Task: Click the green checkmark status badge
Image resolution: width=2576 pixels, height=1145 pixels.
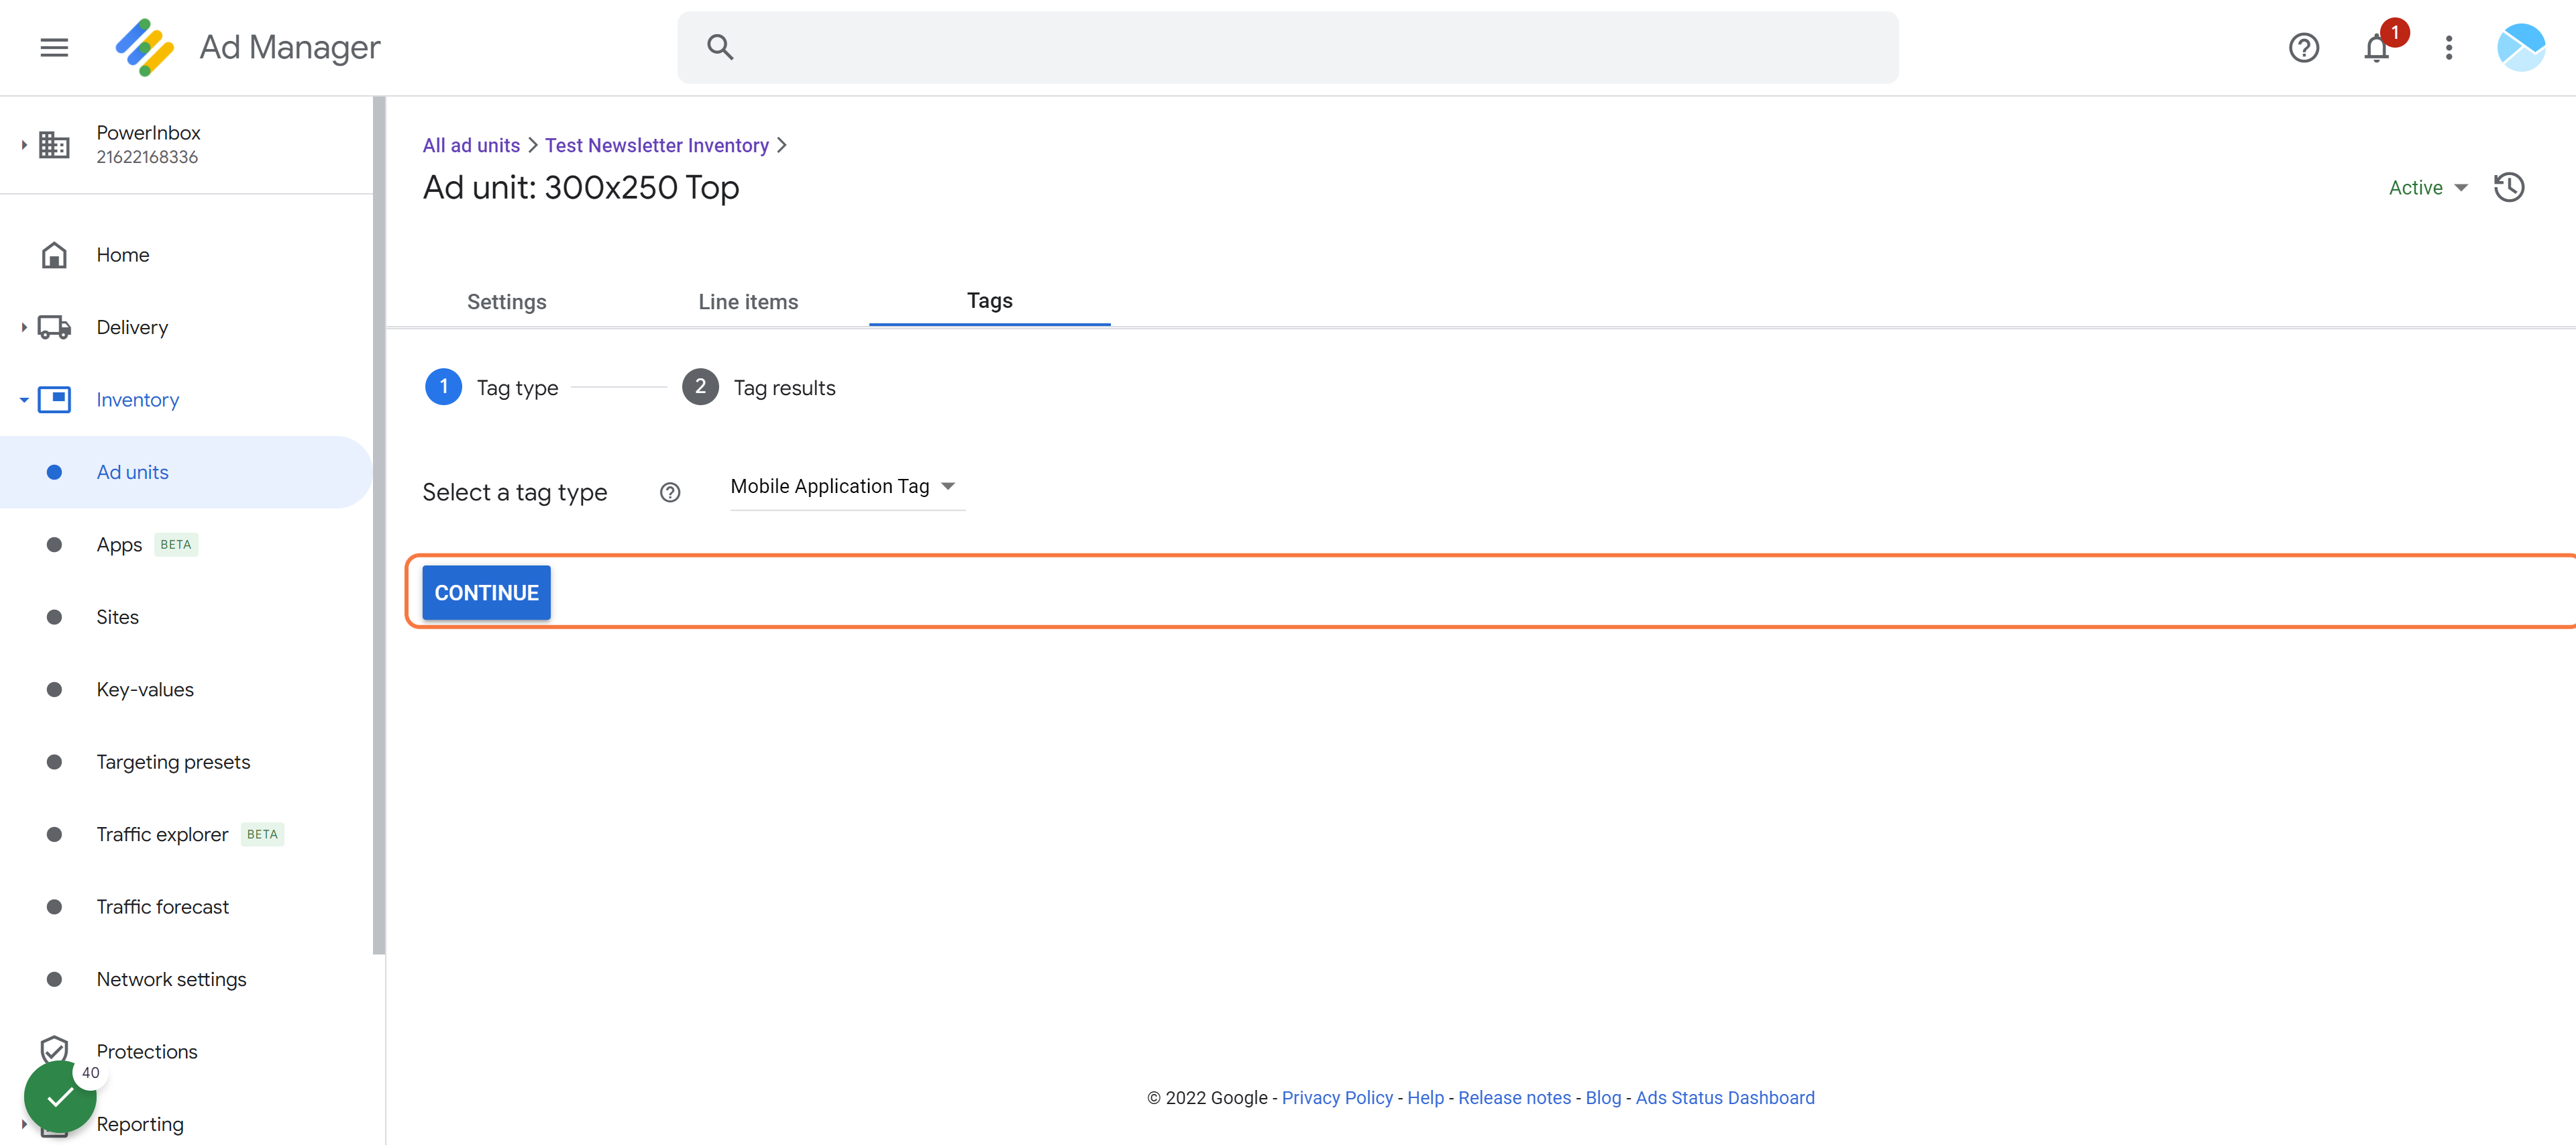Action: coord(60,1096)
